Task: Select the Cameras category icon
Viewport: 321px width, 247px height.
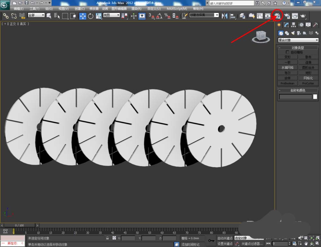Action: click(x=299, y=33)
